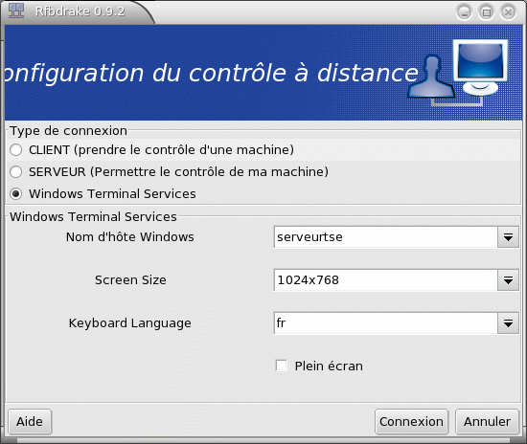Click the monitor icon in the banner
Screen dimensions: 527x444
(x=480, y=68)
